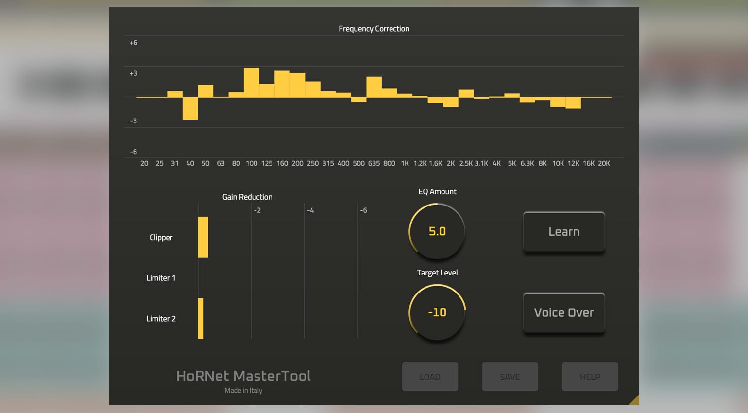Open the LOAD preset dialog
Image resolution: width=748 pixels, height=413 pixels.
pyautogui.click(x=429, y=377)
